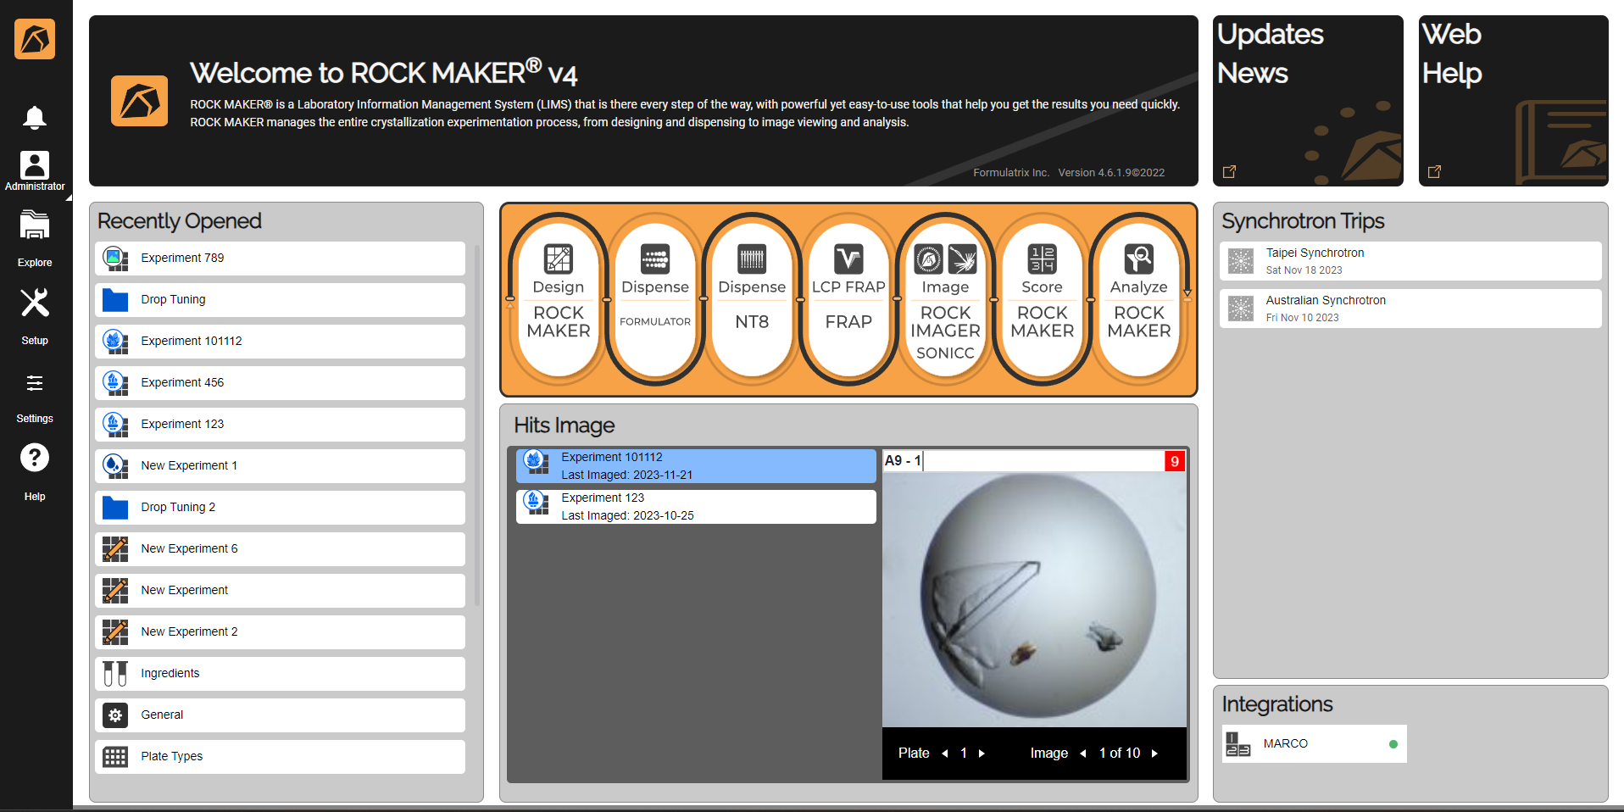The width and height of the screenshot is (1624, 812).
Task: Select Experiment 123 in Hits Image list
Action: (696, 507)
